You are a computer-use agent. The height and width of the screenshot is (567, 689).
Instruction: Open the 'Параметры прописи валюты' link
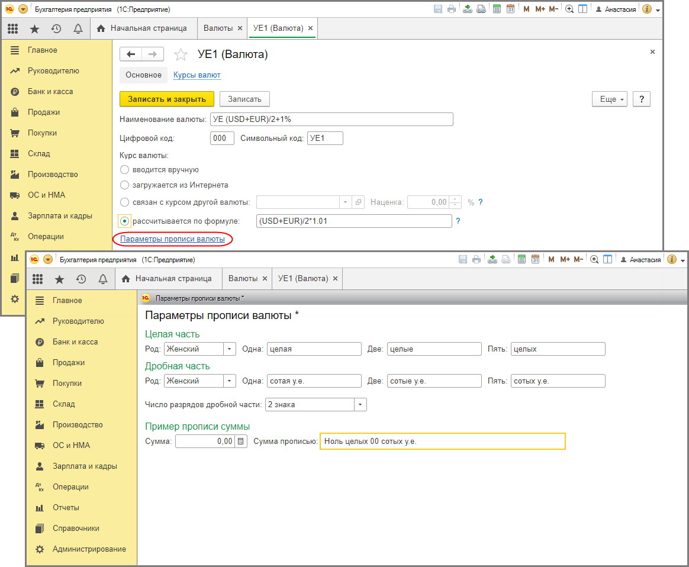[x=172, y=239]
